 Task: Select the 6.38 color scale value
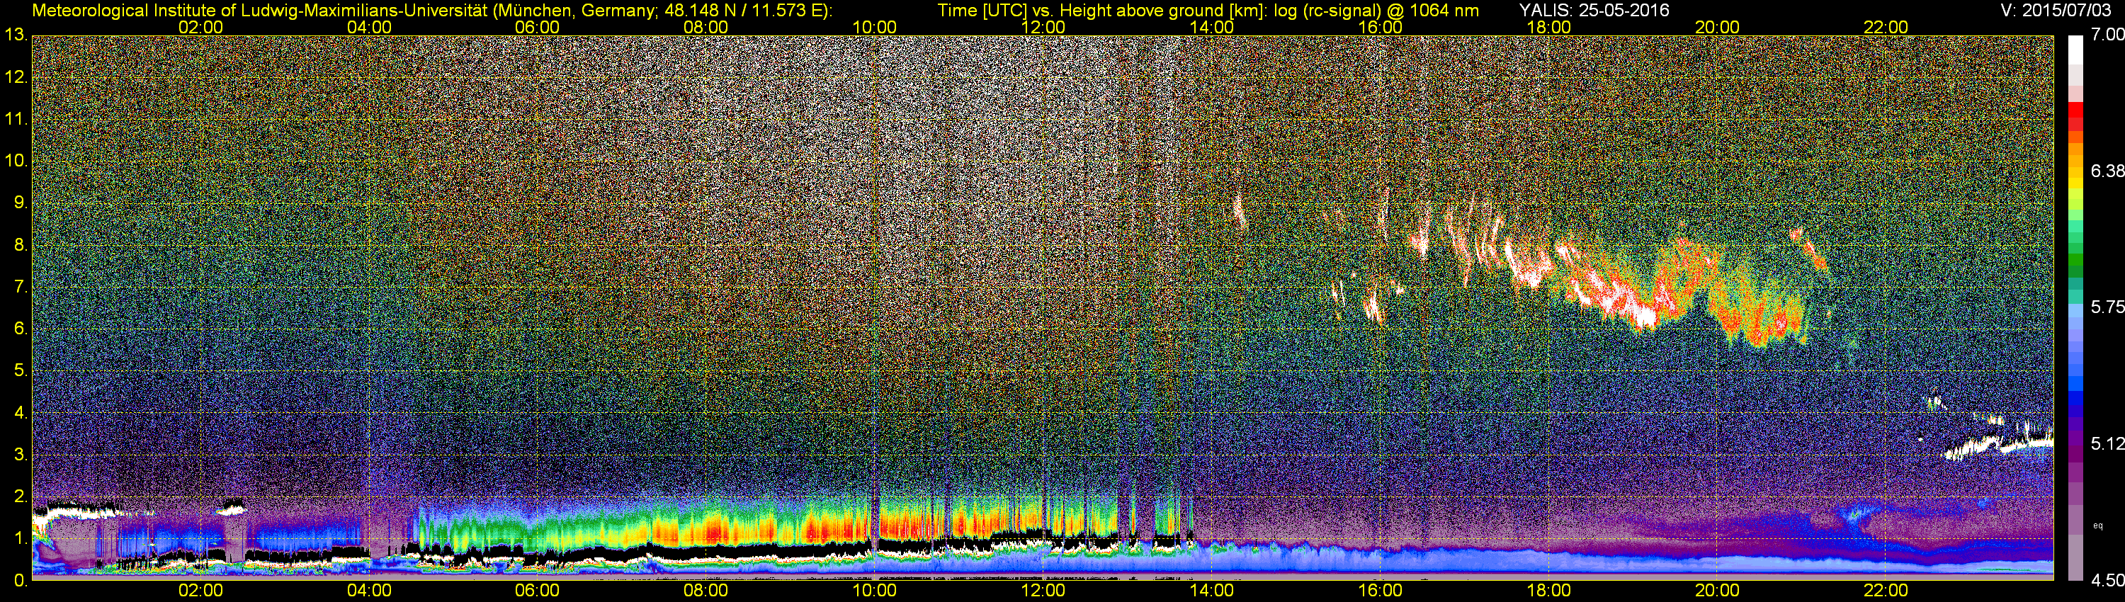[x=2107, y=171]
